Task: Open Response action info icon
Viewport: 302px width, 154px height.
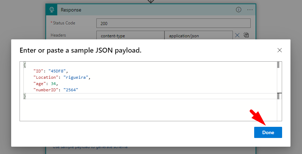Action: click(x=239, y=10)
